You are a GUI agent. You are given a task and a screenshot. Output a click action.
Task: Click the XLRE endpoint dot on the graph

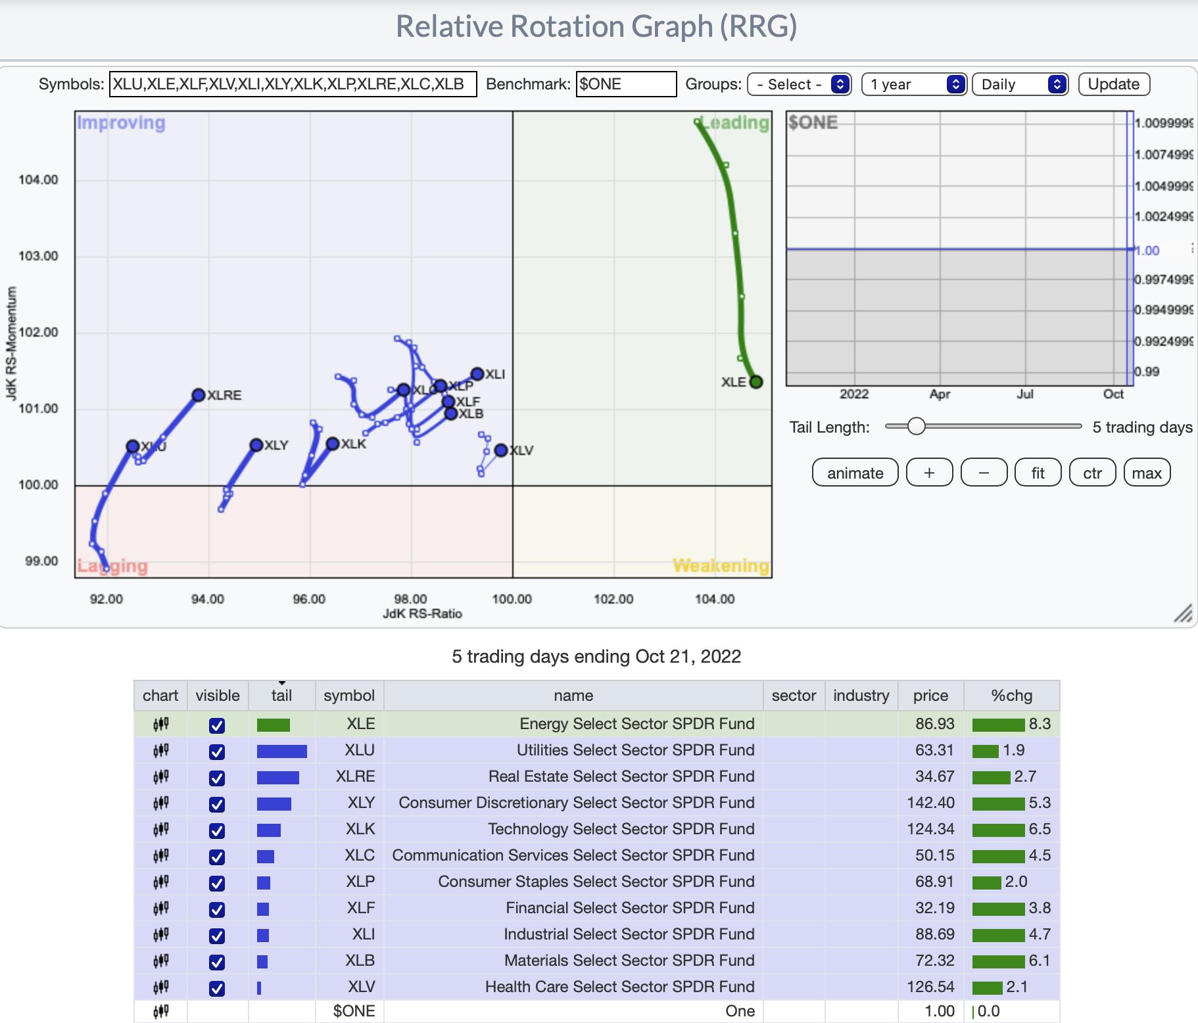(198, 394)
